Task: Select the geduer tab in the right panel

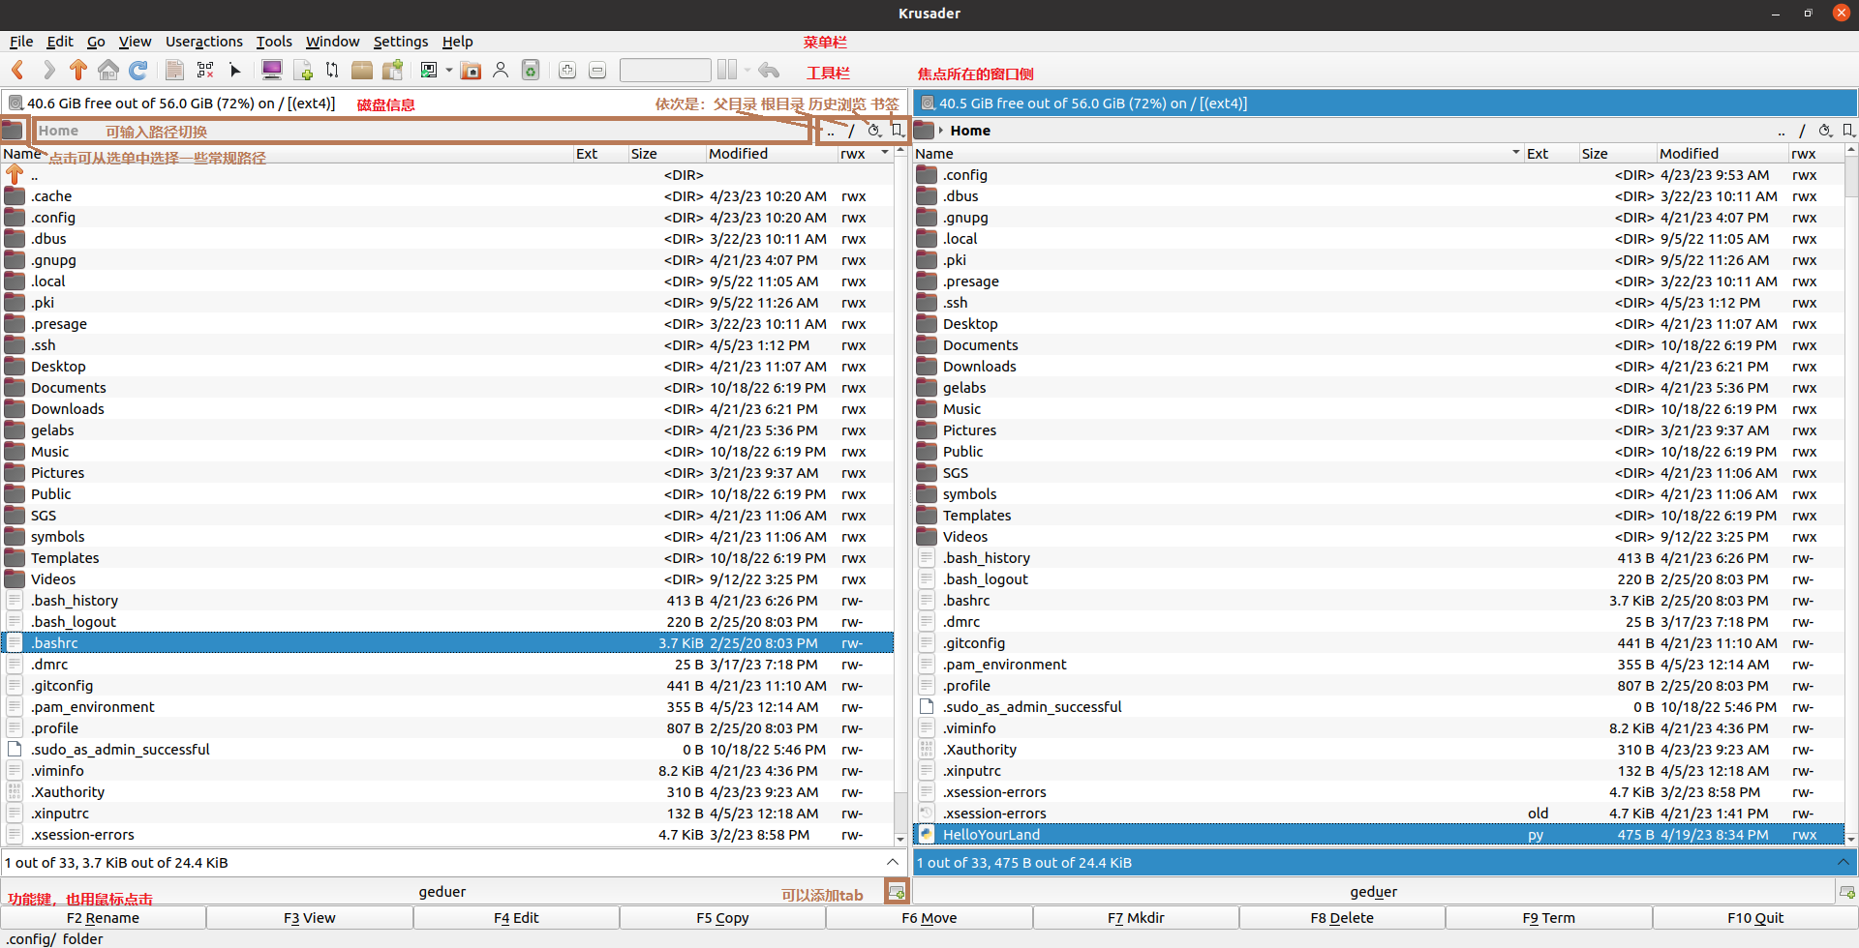Action: (x=1373, y=892)
